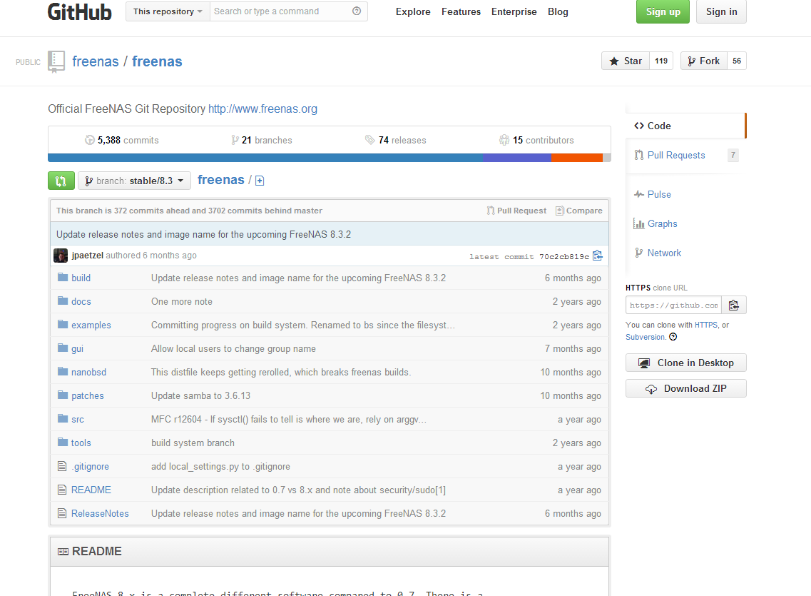
Task: Click the green compare and review icon button
Action: [61, 181]
